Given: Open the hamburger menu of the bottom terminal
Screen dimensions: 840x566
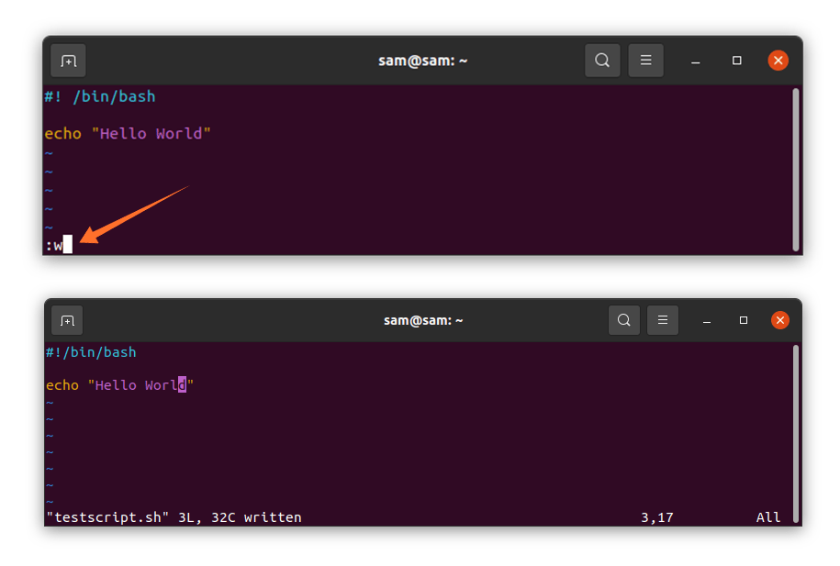Looking at the screenshot, I should [x=663, y=320].
